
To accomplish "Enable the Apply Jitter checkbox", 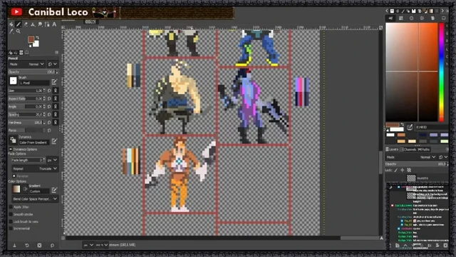I will click(11, 207).
